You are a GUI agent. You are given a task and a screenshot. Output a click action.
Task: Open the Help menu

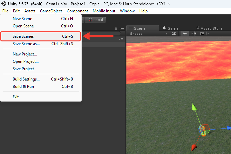pyautogui.click(x=143, y=11)
